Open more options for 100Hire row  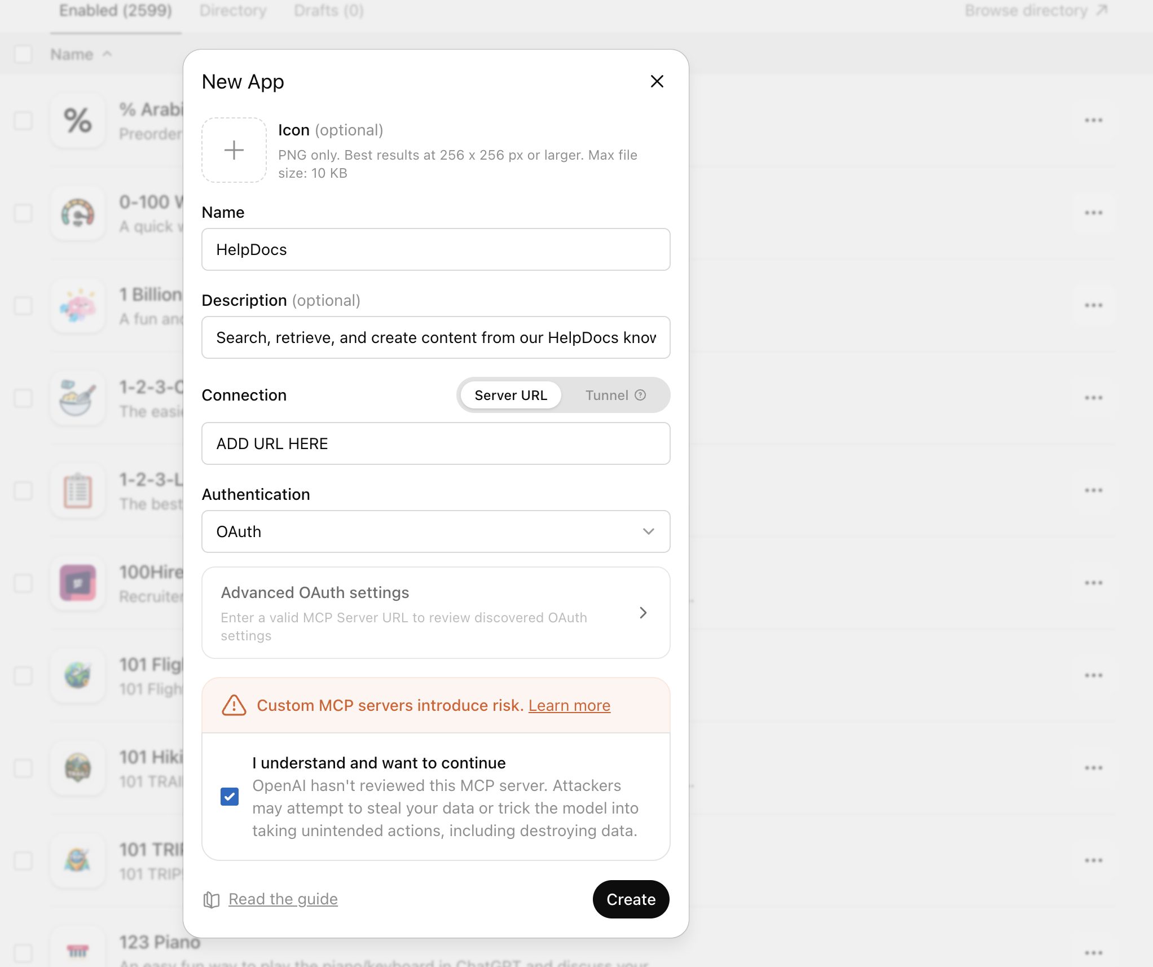click(1093, 583)
